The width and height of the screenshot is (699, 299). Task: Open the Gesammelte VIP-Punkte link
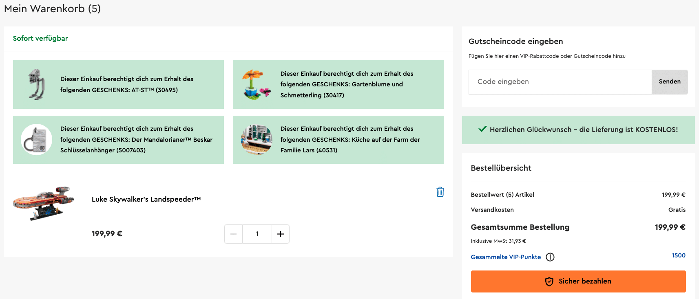(x=506, y=257)
